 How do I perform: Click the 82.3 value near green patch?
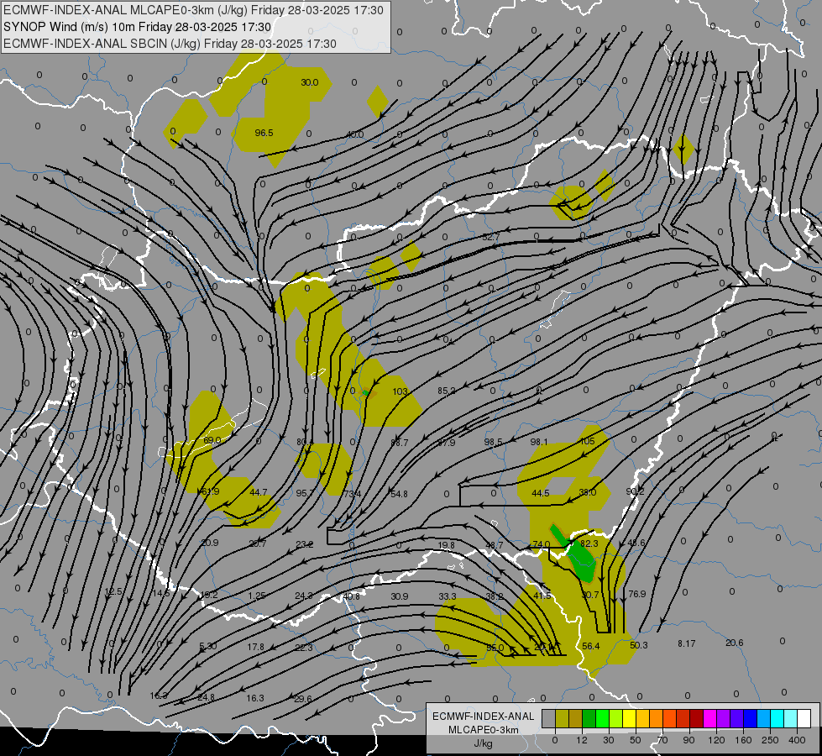(x=589, y=544)
